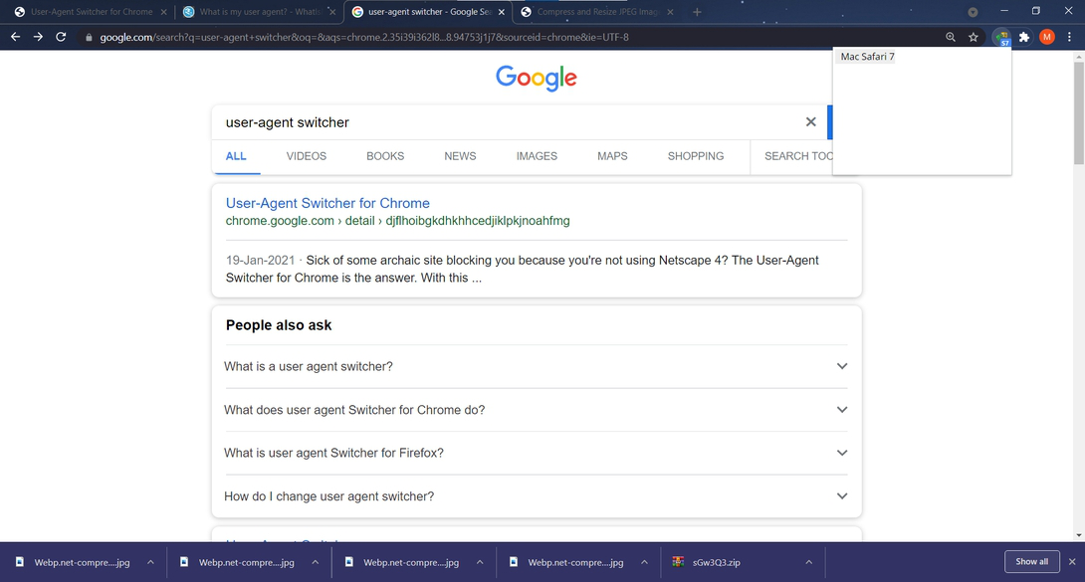The width and height of the screenshot is (1085, 582).
Task: Click the scrollbar down arrow
Action: coord(1079,535)
